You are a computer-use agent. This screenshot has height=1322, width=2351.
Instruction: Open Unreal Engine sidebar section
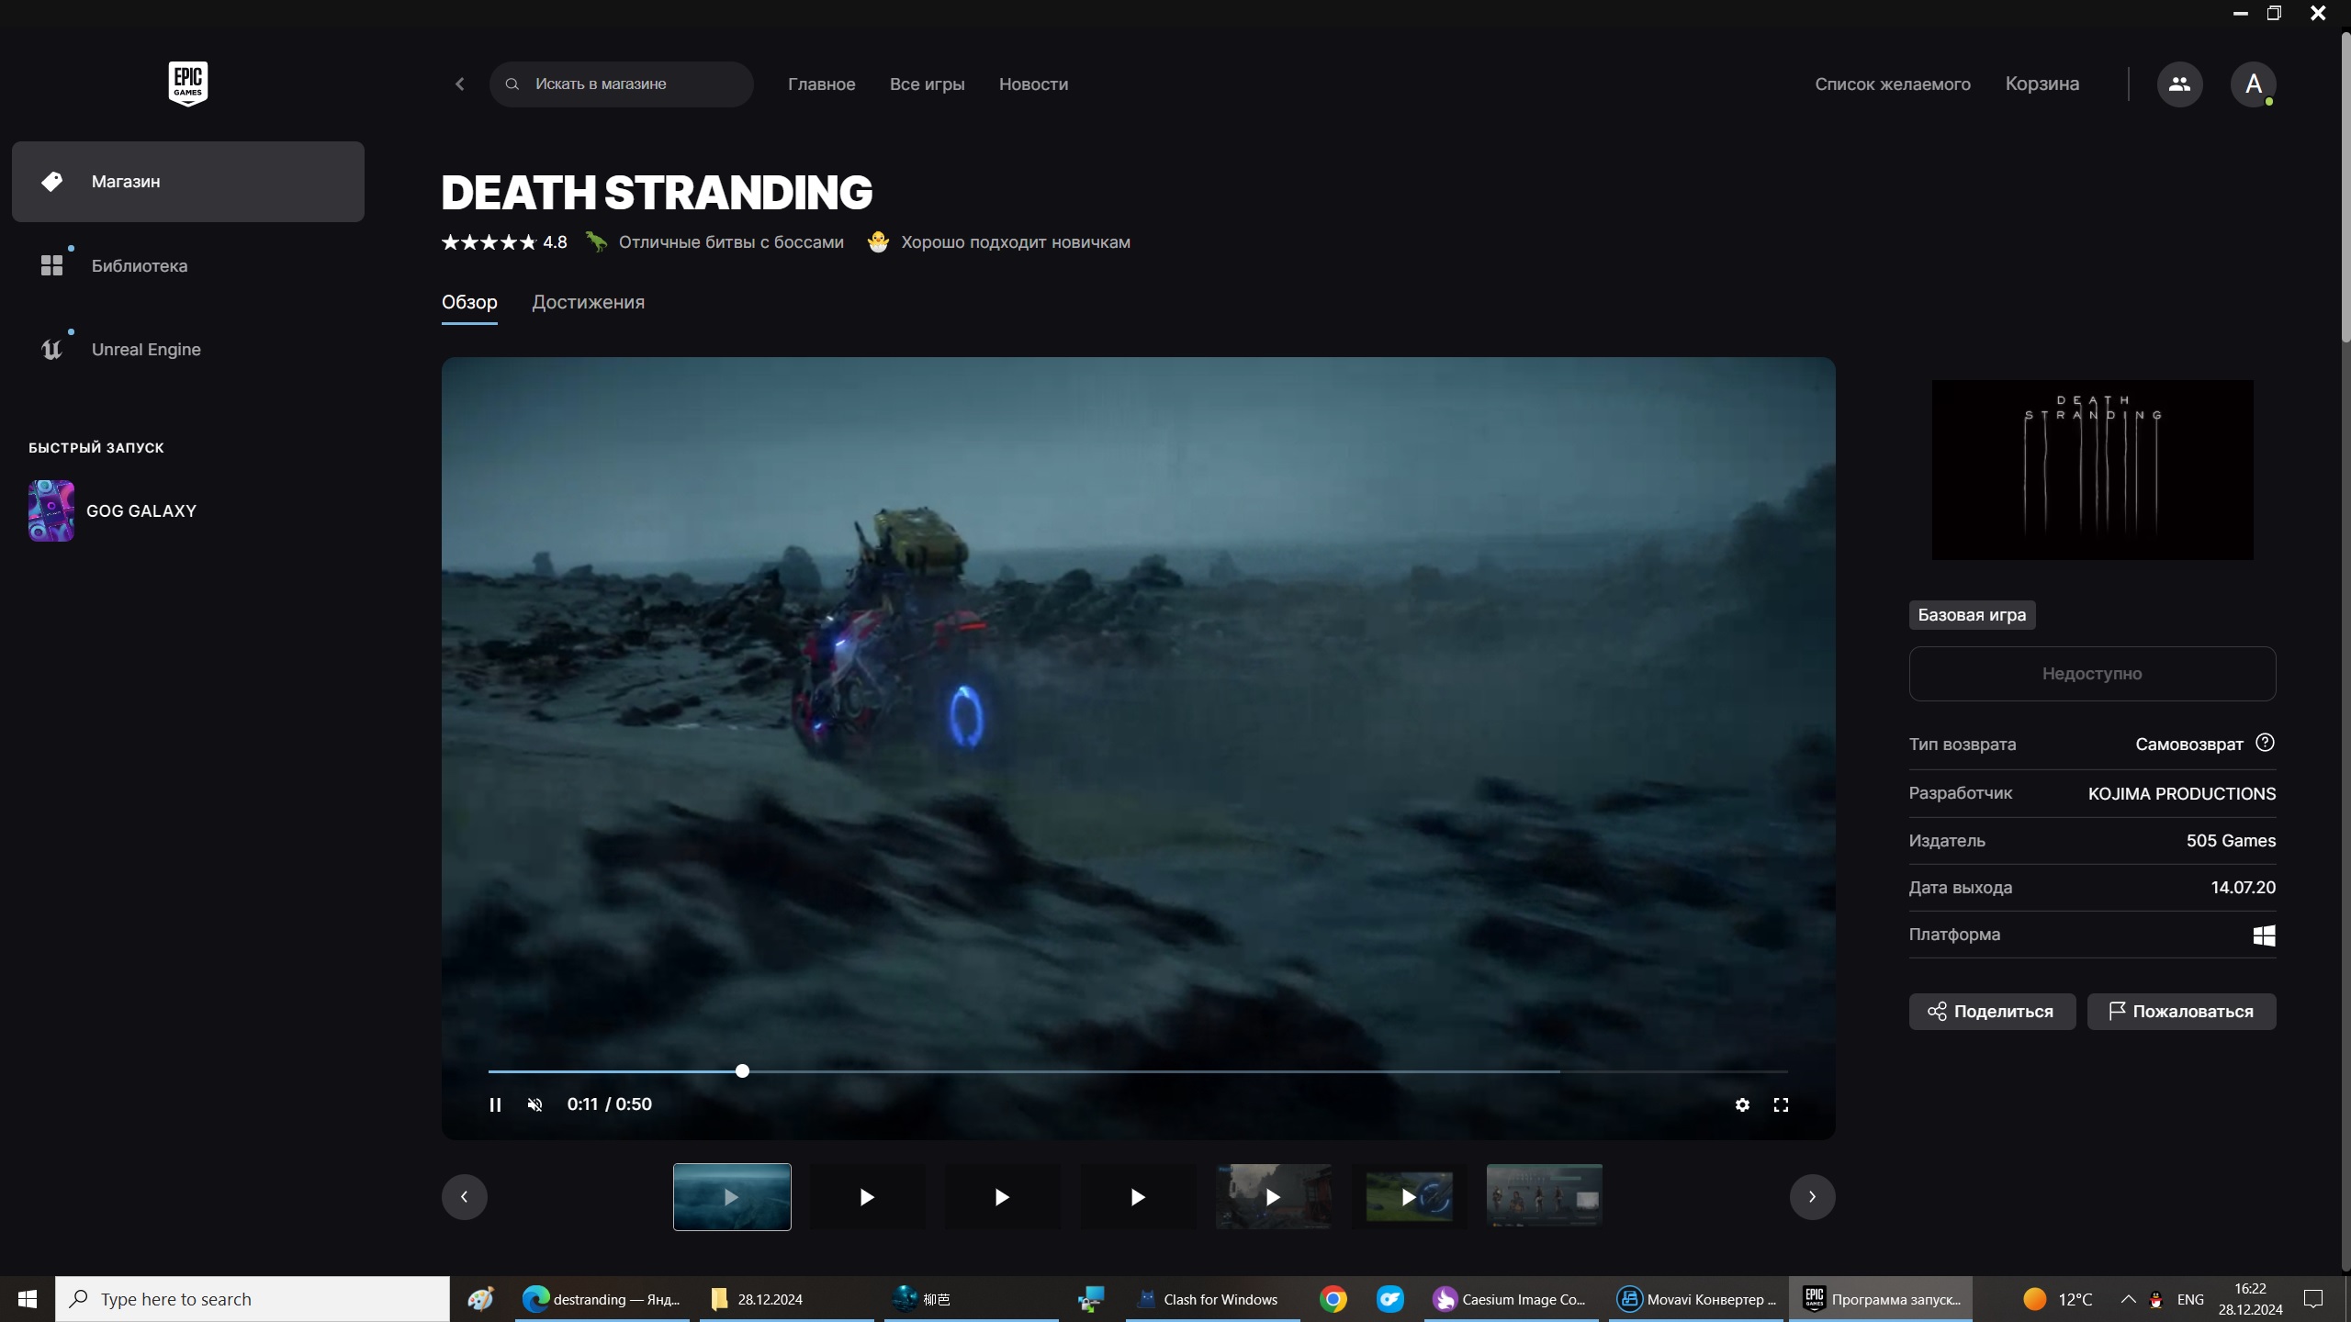145,349
